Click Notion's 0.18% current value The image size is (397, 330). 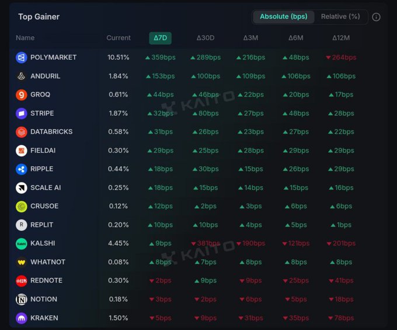tap(119, 300)
